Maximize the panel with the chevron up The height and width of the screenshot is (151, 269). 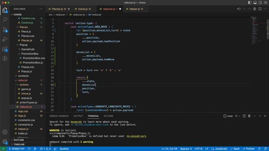(x=260, y=116)
